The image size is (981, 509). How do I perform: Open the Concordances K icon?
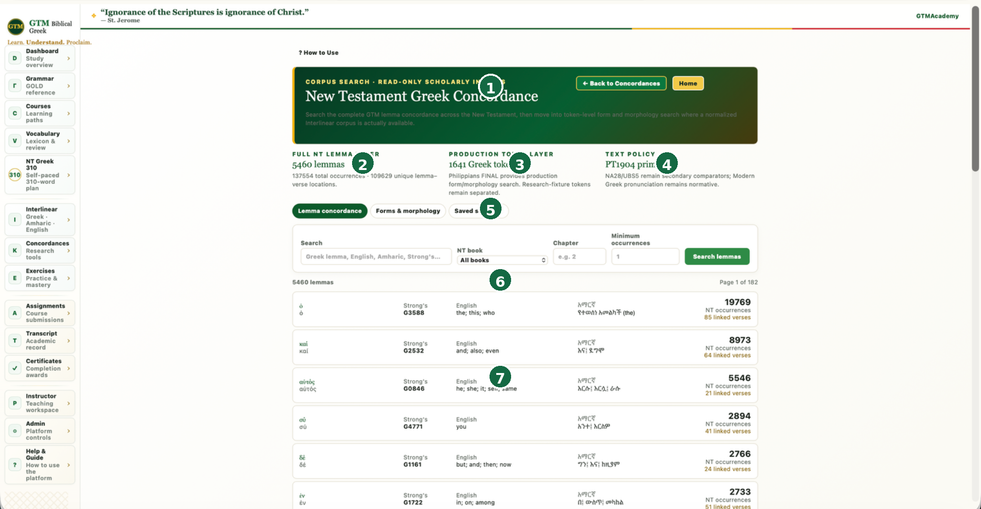tap(15, 250)
